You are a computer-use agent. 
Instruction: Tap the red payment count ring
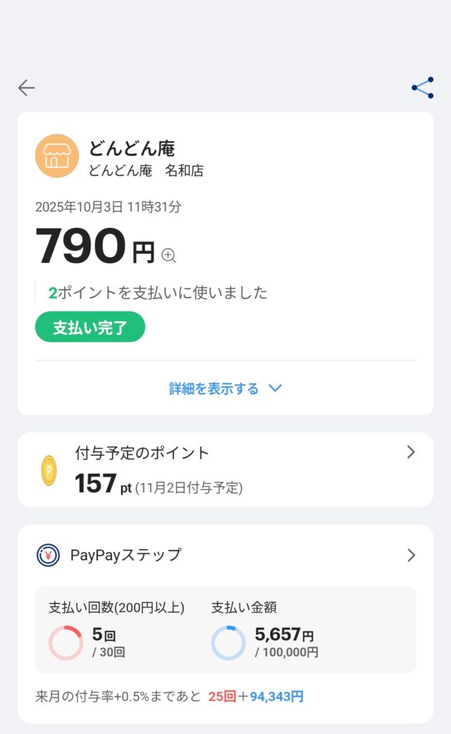click(66, 642)
